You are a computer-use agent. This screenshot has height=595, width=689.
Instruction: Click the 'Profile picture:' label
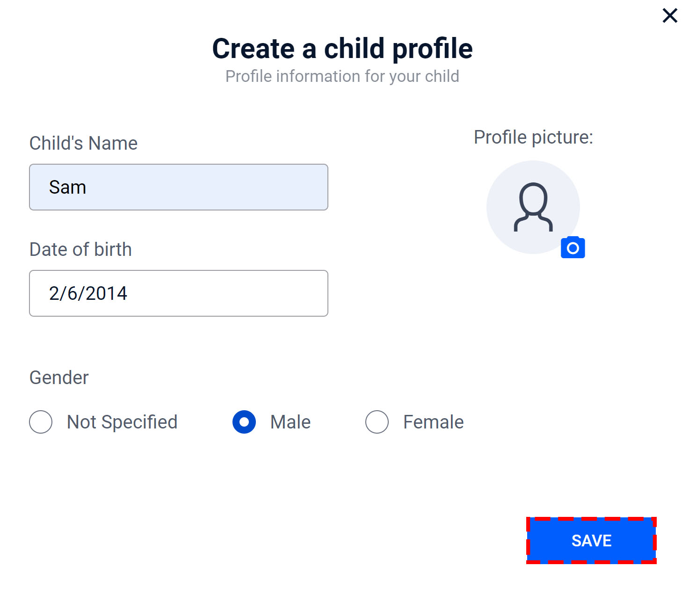click(533, 138)
